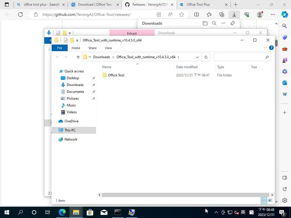The height and width of the screenshot is (218, 291).
Task: Click Edge Downloads toolbar button
Action: [234, 14]
